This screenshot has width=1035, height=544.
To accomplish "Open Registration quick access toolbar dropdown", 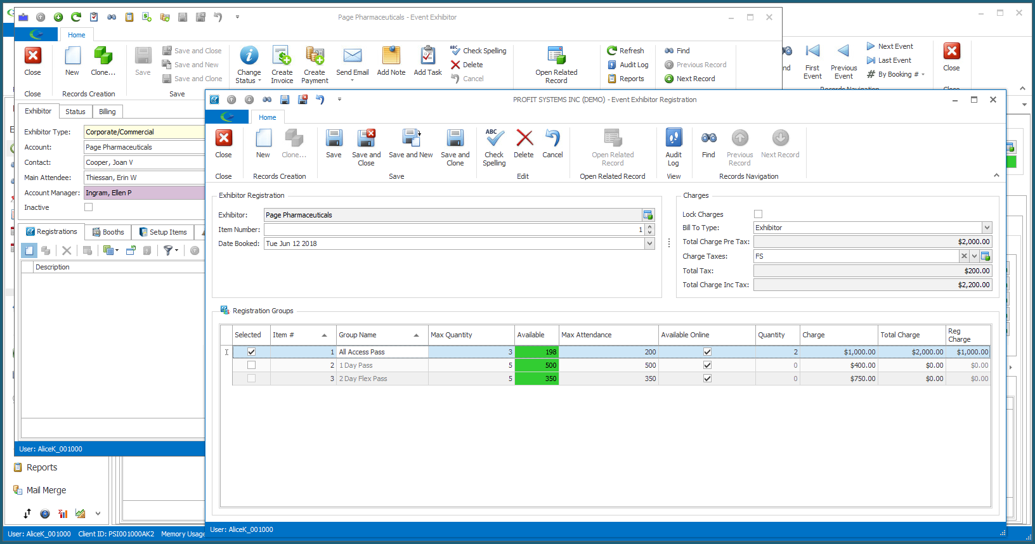I will (x=339, y=100).
